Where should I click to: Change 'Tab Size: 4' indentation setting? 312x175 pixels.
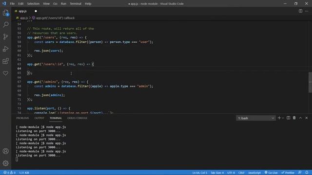click(x=217, y=173)
